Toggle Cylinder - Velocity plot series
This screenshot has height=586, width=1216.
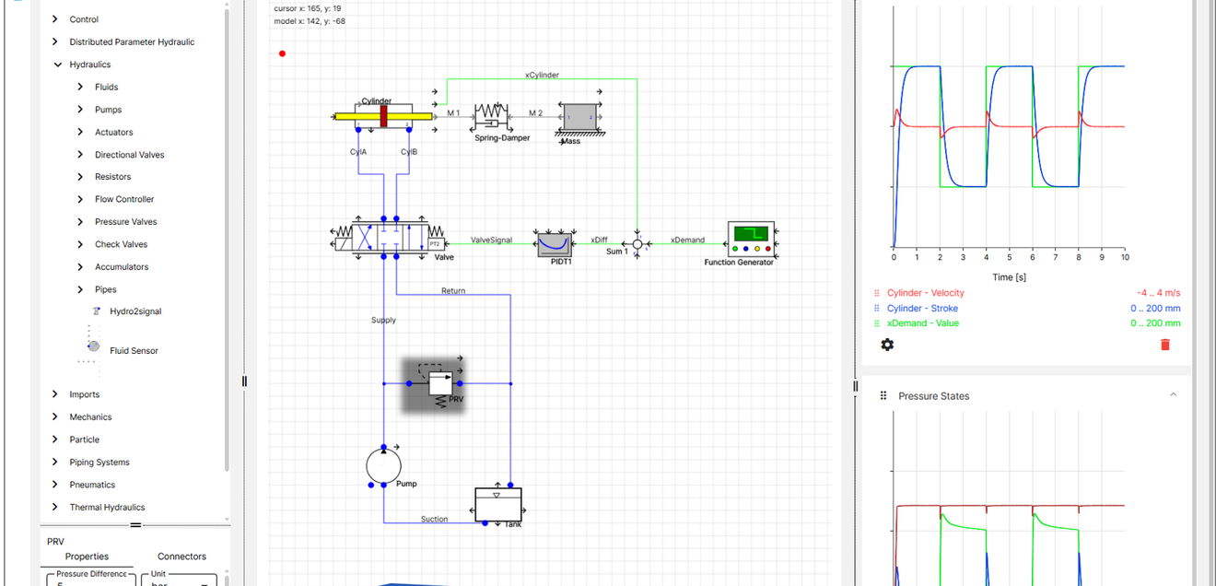[926, 293]
